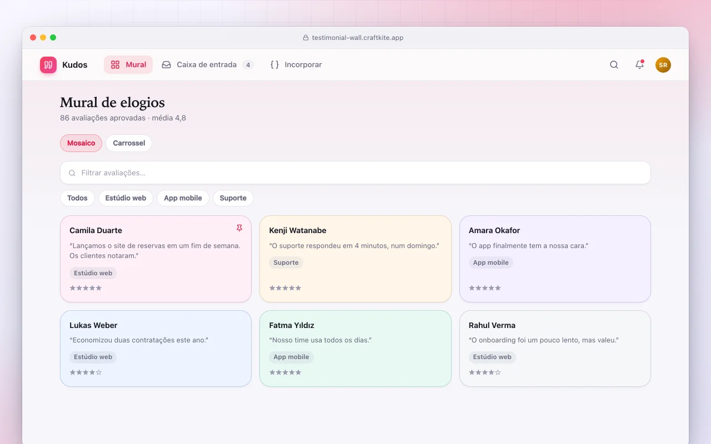Image resolution: width=711 pixels, height=444 pixels.
Task: Filter reviews by the Suporte chip
Action: tap(233, 198)
